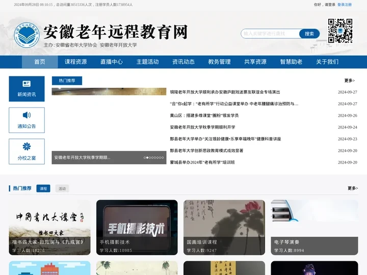Click the 主办 sponsor subtitle text

point(90,45)
